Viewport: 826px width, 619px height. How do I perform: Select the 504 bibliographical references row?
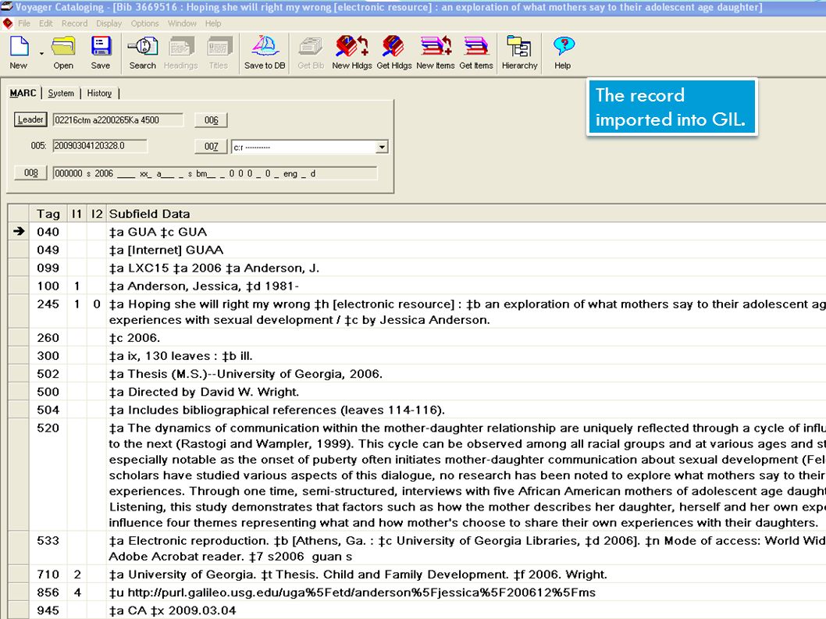point(416,409)
